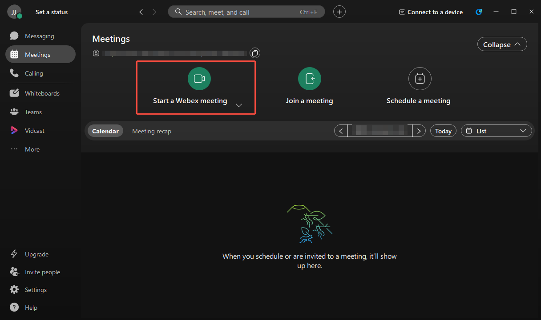Expand the Start a Webex meeting dropdown
Screen dimensions: 541x320
[x=239, y=105]
